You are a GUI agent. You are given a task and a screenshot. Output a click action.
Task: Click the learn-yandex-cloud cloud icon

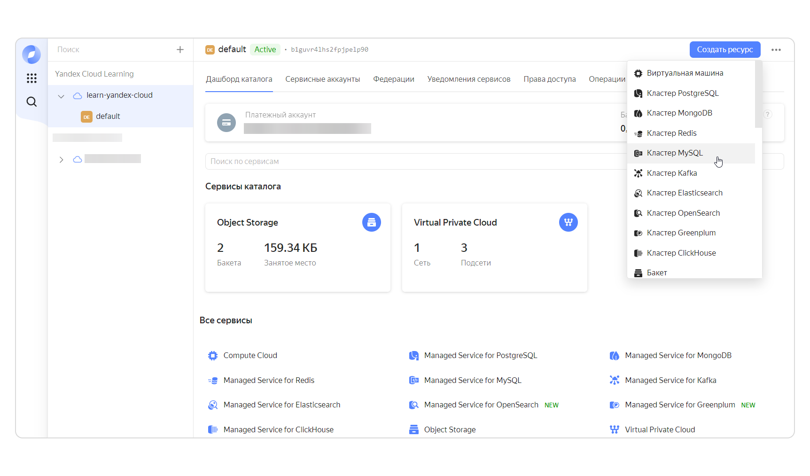click(x=78, y=95)
